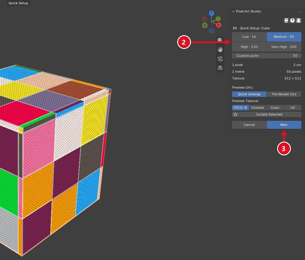This screenshot has height=260, width=305.
Task: Toggle the camera view icon
Action: tap(220, 59)
